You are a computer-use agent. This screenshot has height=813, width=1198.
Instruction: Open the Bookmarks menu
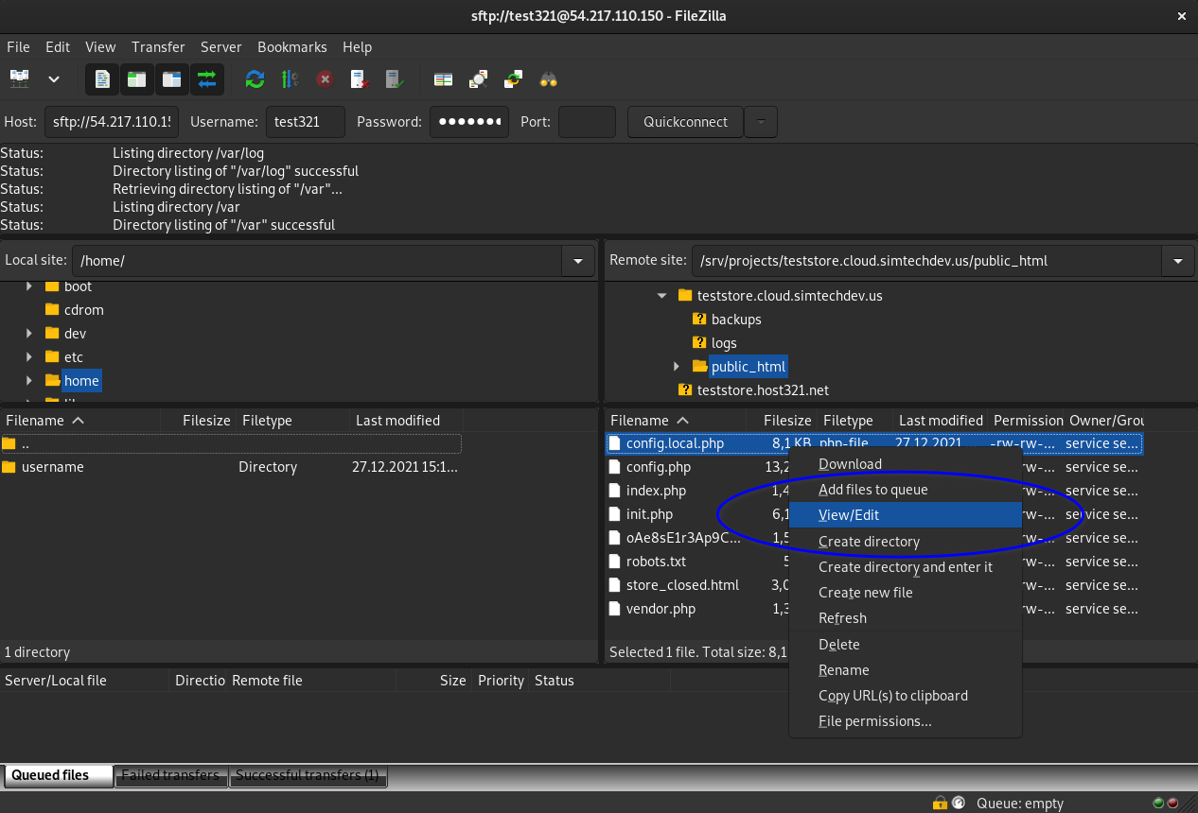click(292, 47)
